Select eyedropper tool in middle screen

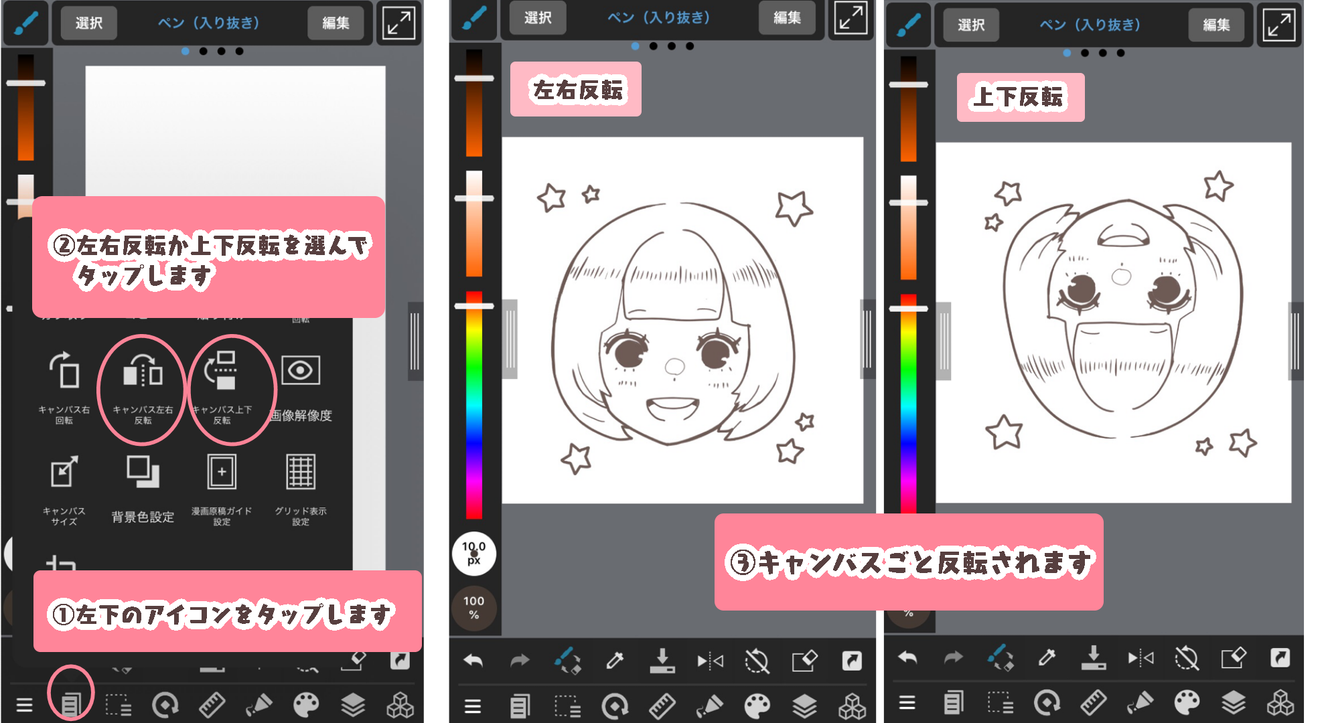click(614, 661)
